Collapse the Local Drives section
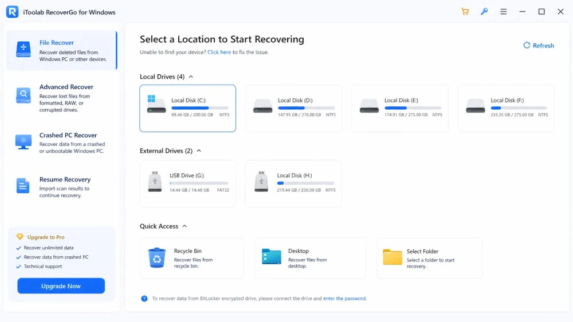The height and width of the screenshot is (322, 573). click(x=191, y=77)
